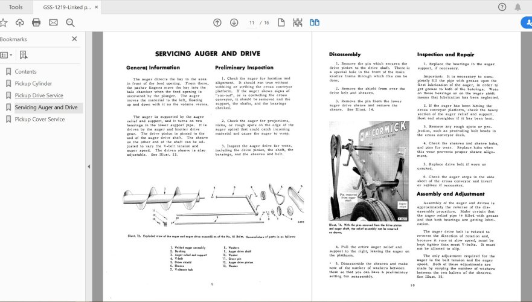Open the Pickup Cylinder bookmark
The width and height of the screenshot is (532, 302).
click(33, 83)
